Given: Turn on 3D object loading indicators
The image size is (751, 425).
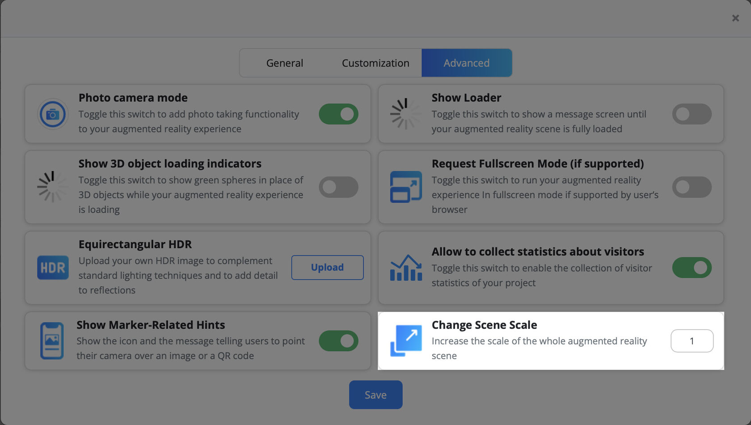Looking at the screenshot, I should click(x=338, y=187).
